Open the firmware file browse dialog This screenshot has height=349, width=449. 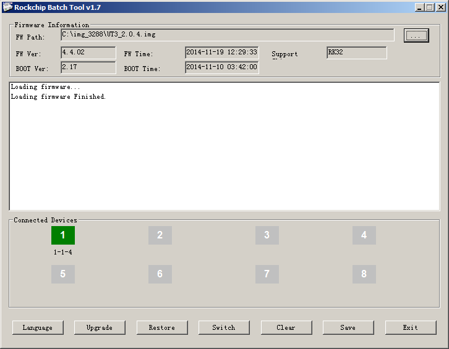(x=416, y=36)
